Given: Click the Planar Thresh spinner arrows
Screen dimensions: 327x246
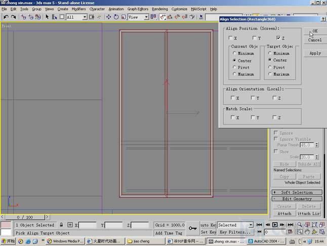Looking at the screenshot, I should tap(317, 145).
